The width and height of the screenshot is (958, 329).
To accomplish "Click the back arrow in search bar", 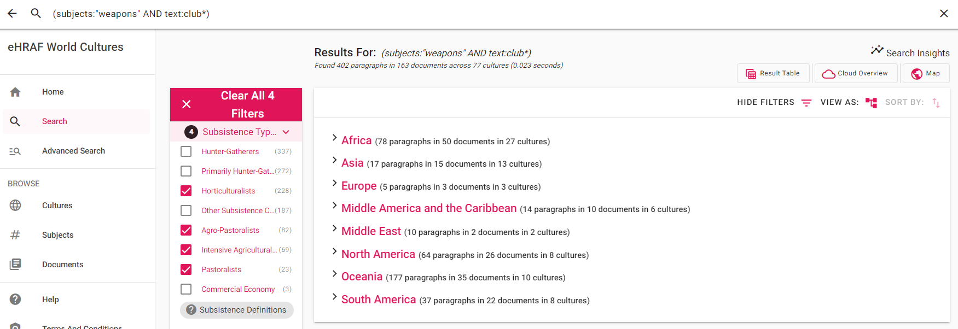I will [x=12, y=14].
